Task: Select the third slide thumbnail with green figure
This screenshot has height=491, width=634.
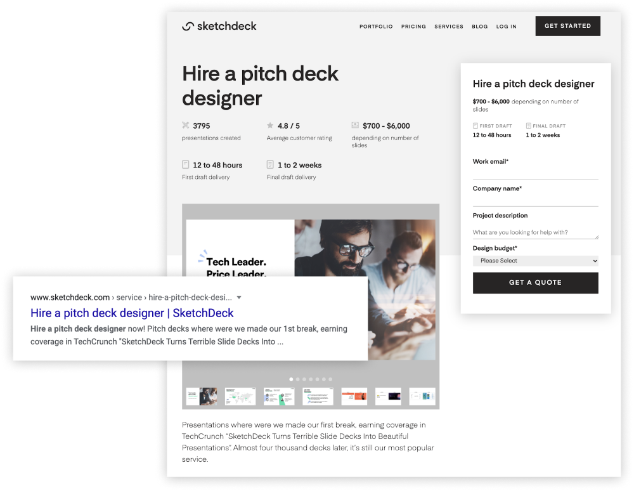Action: (x=279, y=396)
